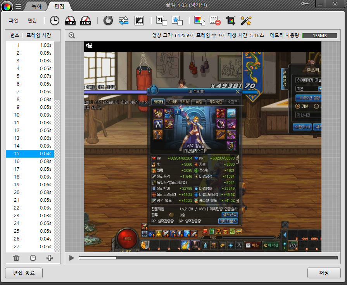Minimize the Honeycam window

click(320, 4)
